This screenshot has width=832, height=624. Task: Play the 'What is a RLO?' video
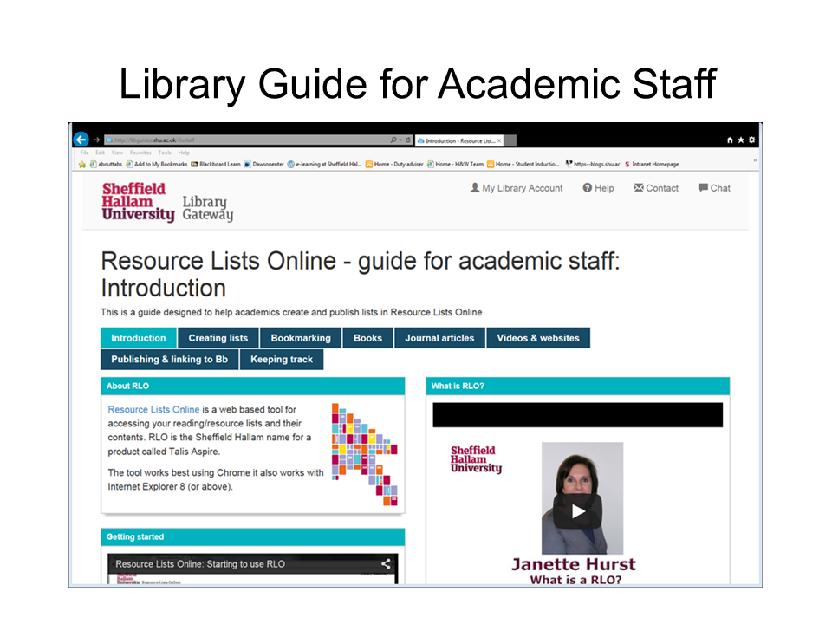pos(578,511)
